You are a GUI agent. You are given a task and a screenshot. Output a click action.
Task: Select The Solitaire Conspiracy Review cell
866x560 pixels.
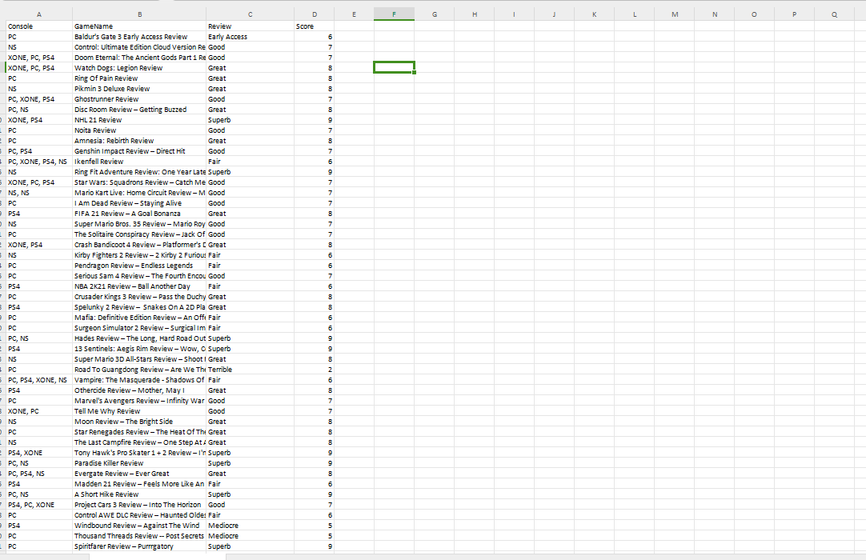click(139, 234)
